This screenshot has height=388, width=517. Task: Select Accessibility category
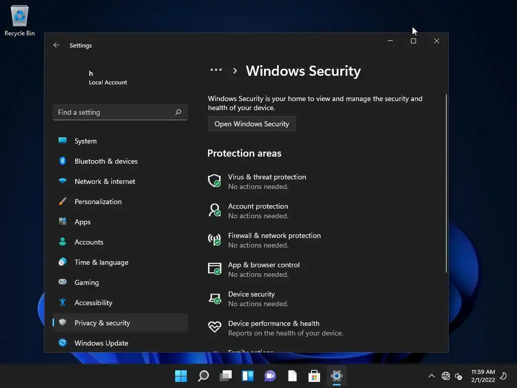(120, 303)
